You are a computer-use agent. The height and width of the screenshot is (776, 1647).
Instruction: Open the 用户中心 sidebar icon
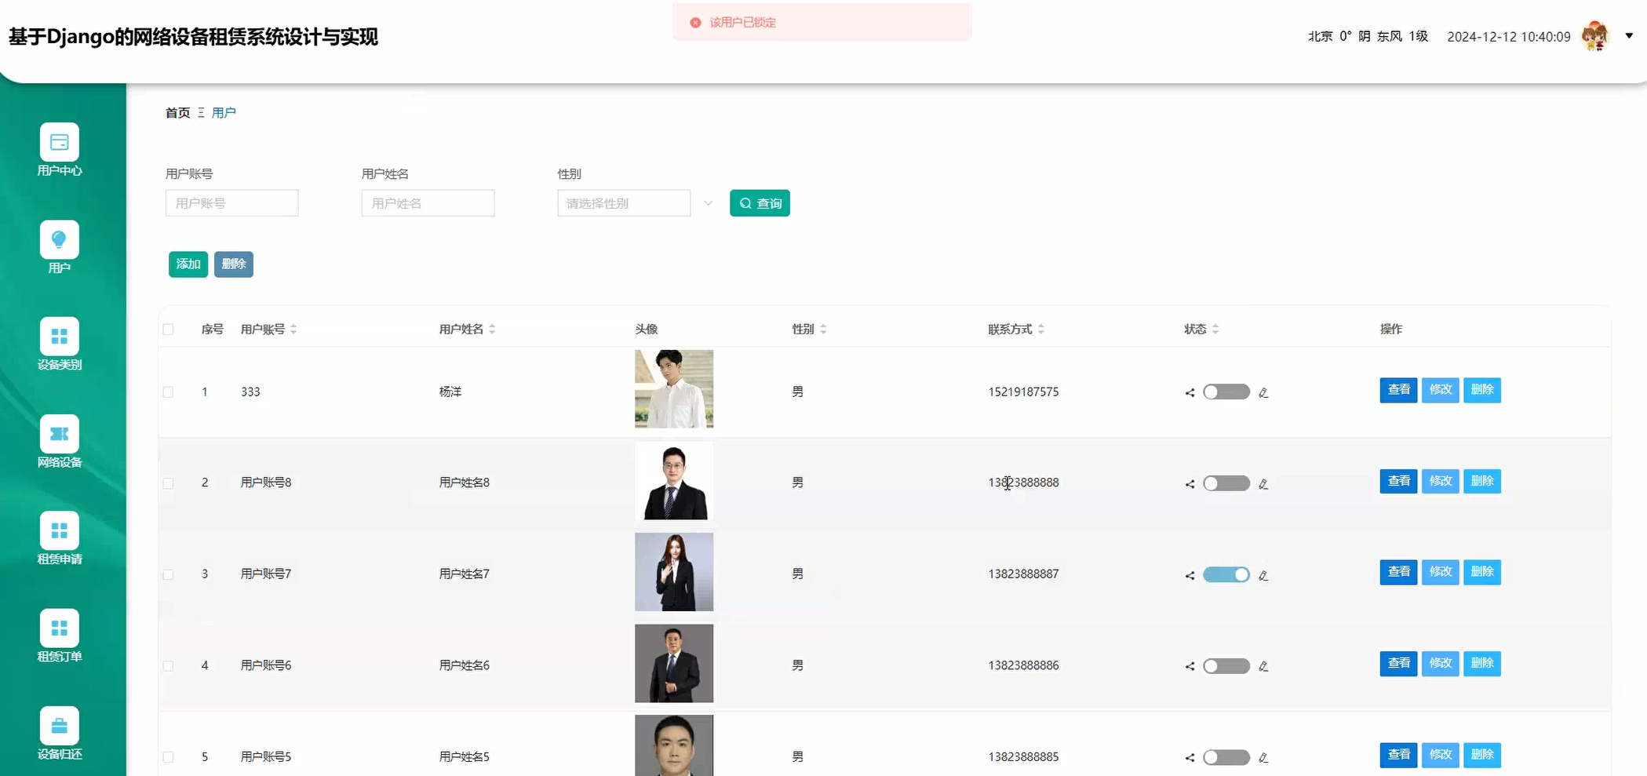60,143
